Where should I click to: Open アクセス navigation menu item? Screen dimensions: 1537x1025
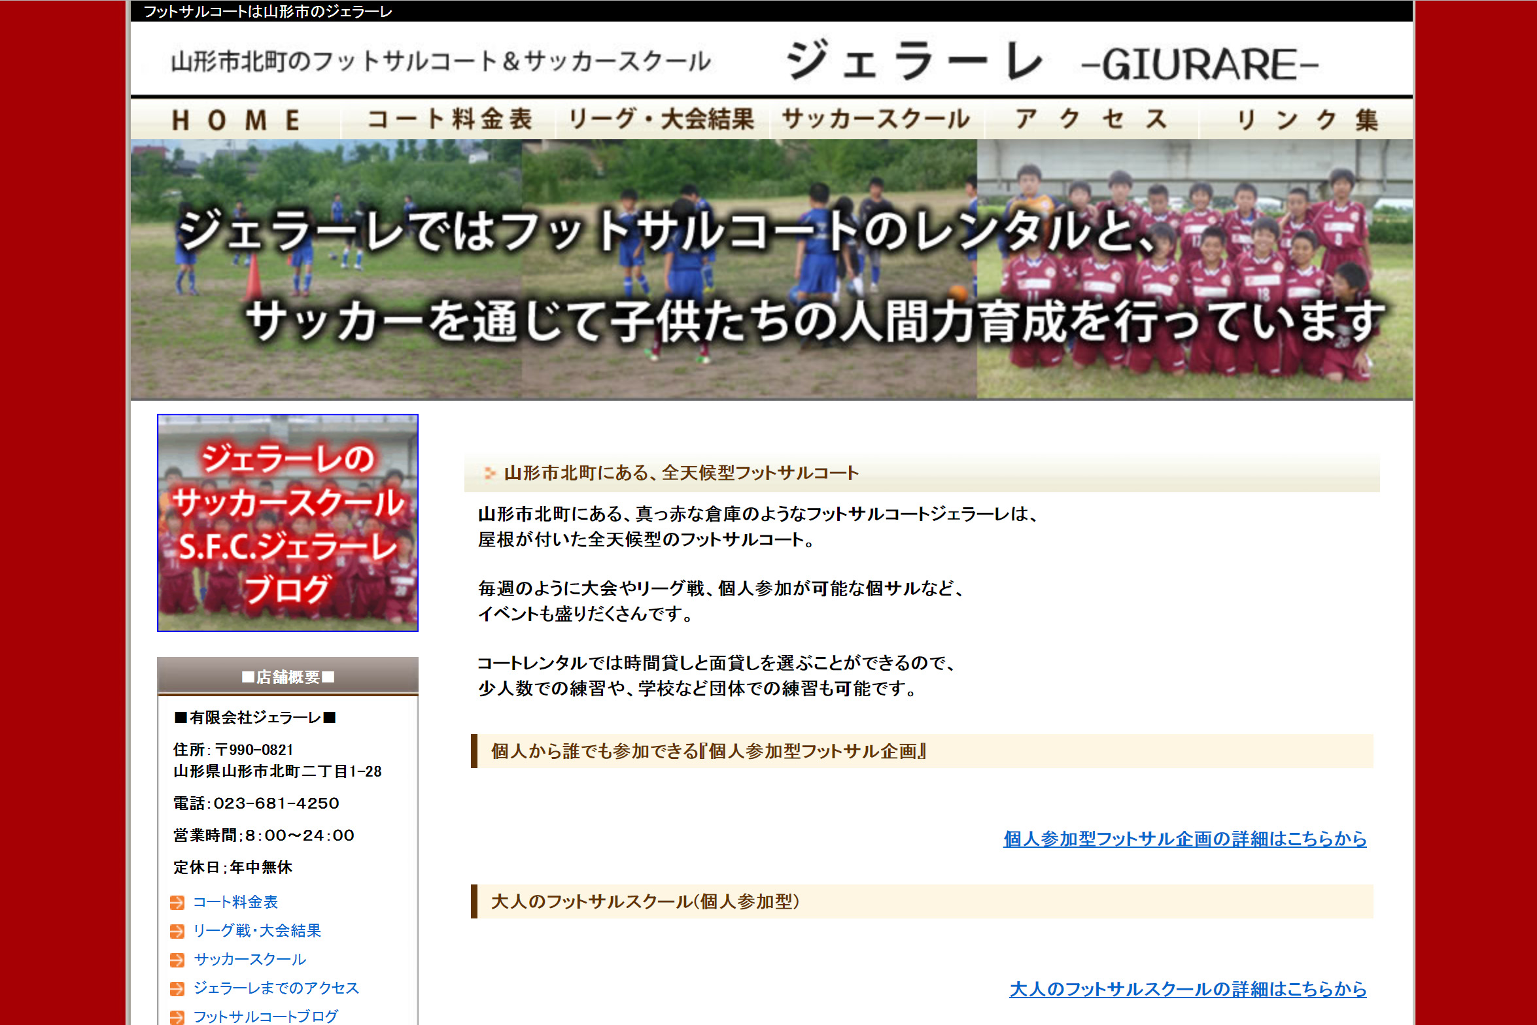point(1091,120)
